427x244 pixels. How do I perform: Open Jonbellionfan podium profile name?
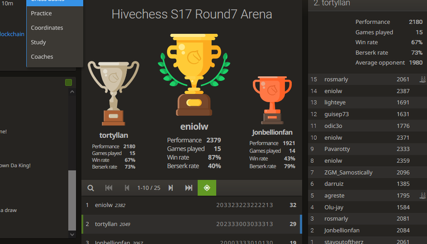(x=272, y=132)
